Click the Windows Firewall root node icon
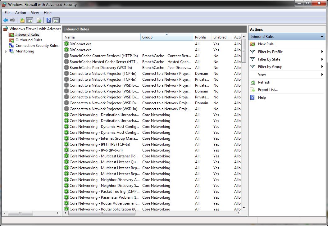 6,29
